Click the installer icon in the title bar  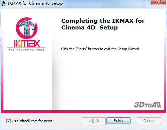coord(4,3)
